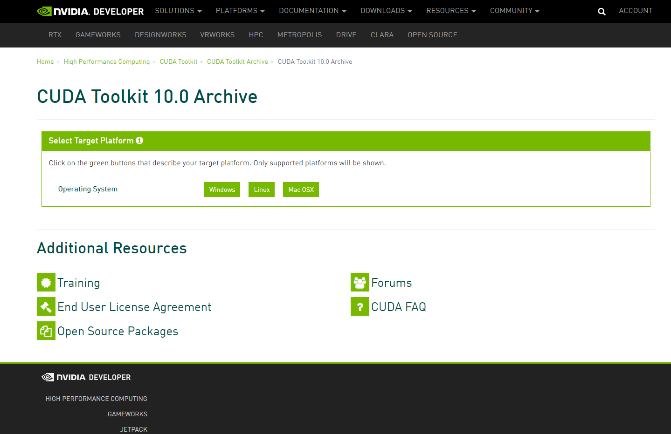Click High Performance Computing breadcrumb

[x=107, y=61]
